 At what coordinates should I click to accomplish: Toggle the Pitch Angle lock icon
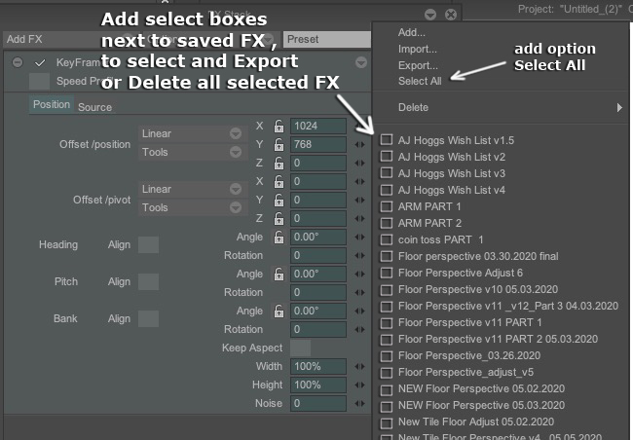coord(279,275)
